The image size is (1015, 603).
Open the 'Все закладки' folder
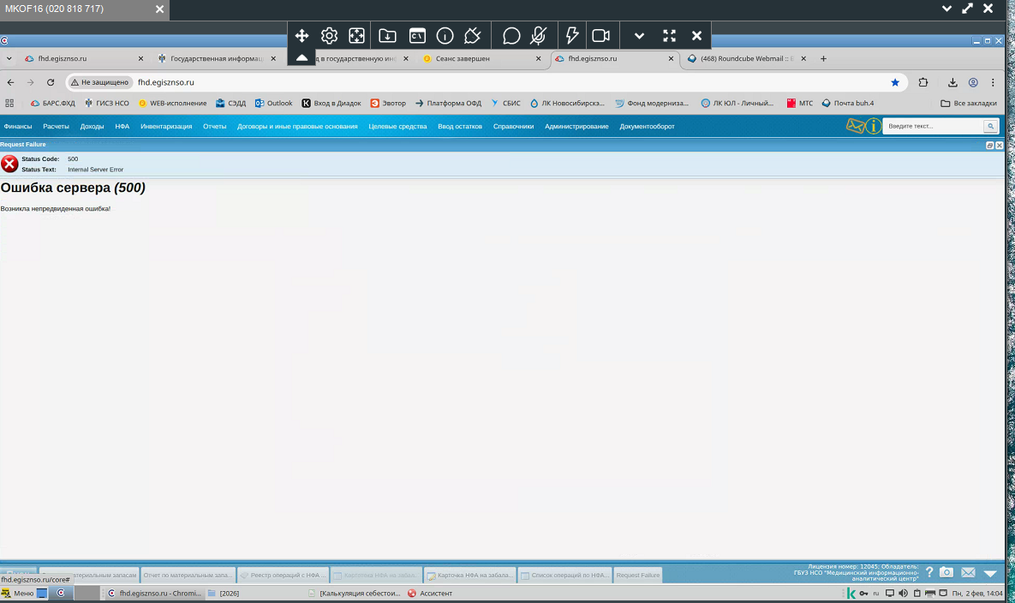[x=969, y=103]
